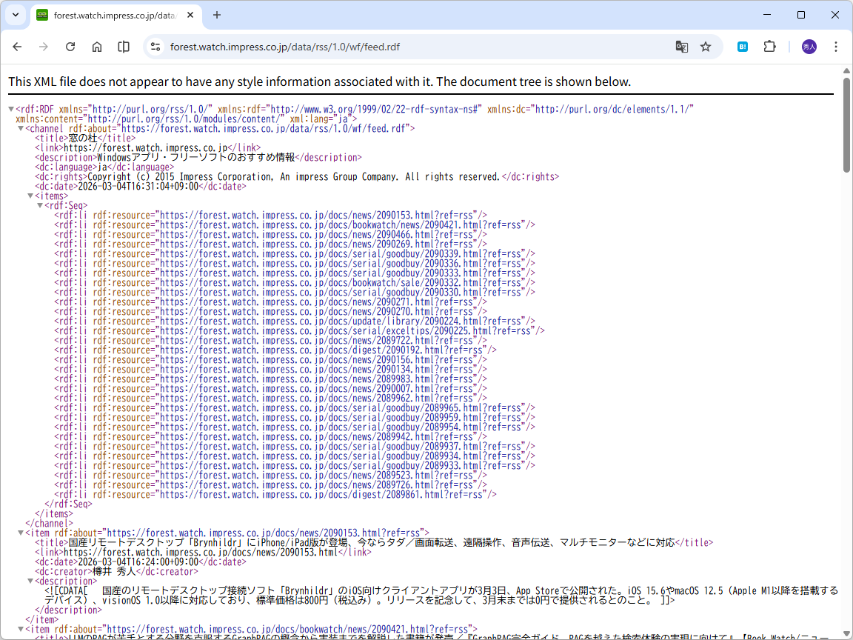Click the closing </rdf:Seq> tag
Image resolution: width=853 pixels, height=640 pixels.
click(x=69, y=504)
